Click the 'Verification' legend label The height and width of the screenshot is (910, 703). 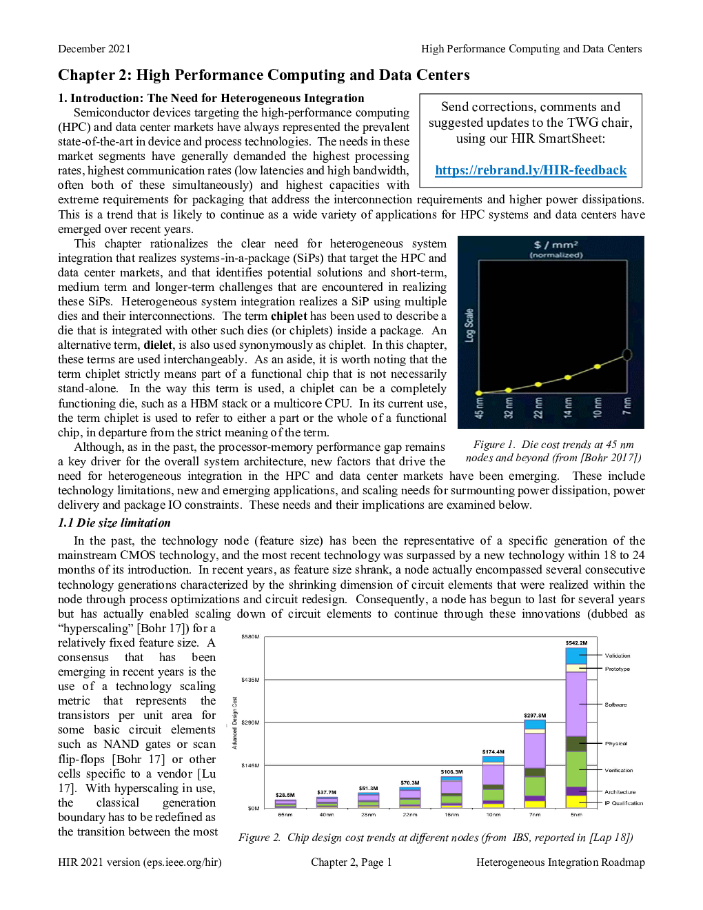[x=619, y=771]
